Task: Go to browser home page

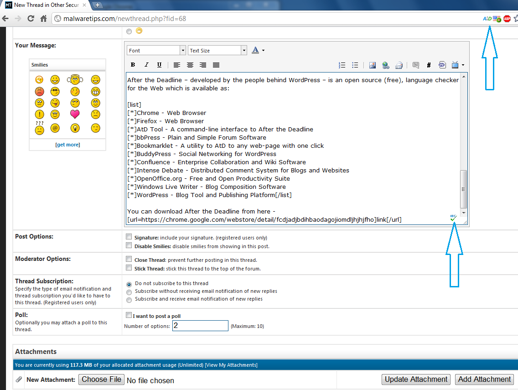Action: click(x=44, y=19)
